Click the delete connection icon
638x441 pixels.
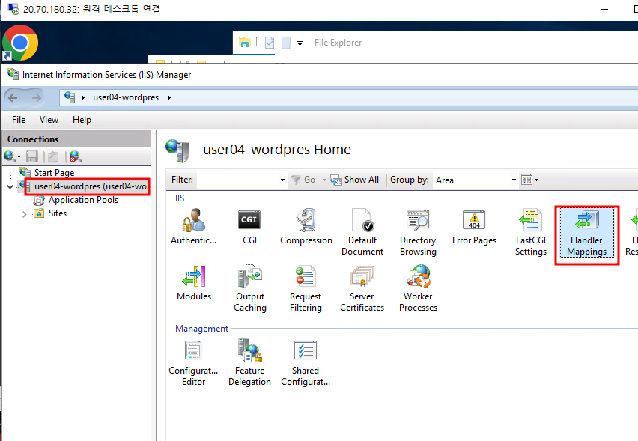[76, 156]
